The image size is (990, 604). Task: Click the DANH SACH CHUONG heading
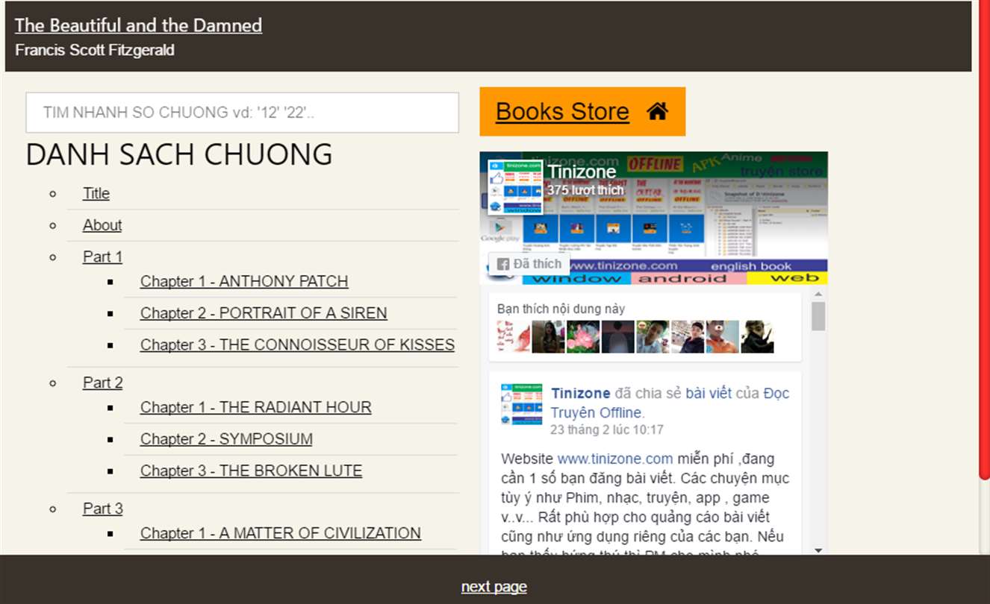179,154
